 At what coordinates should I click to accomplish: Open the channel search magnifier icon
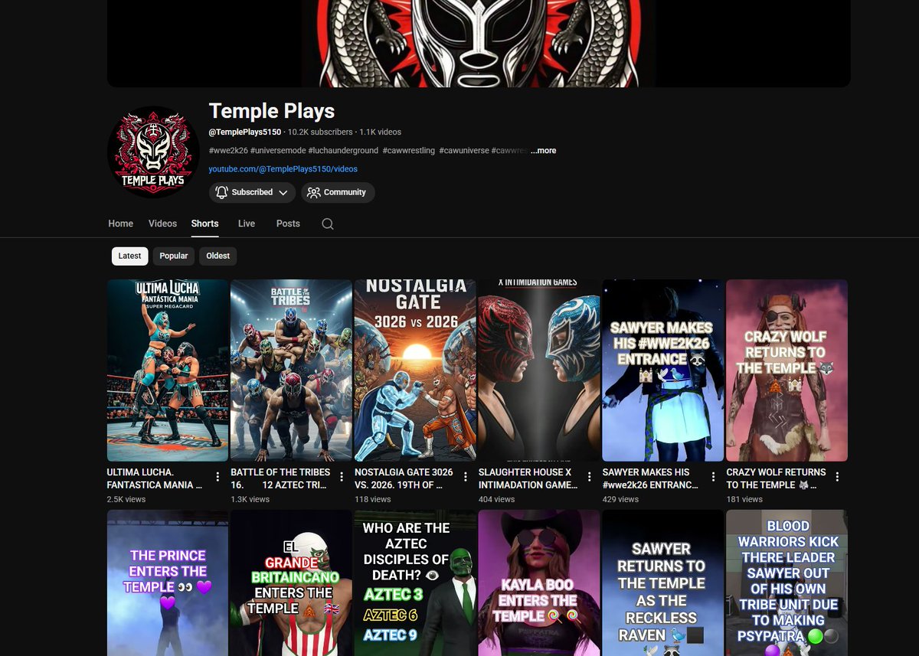[328, 224]
